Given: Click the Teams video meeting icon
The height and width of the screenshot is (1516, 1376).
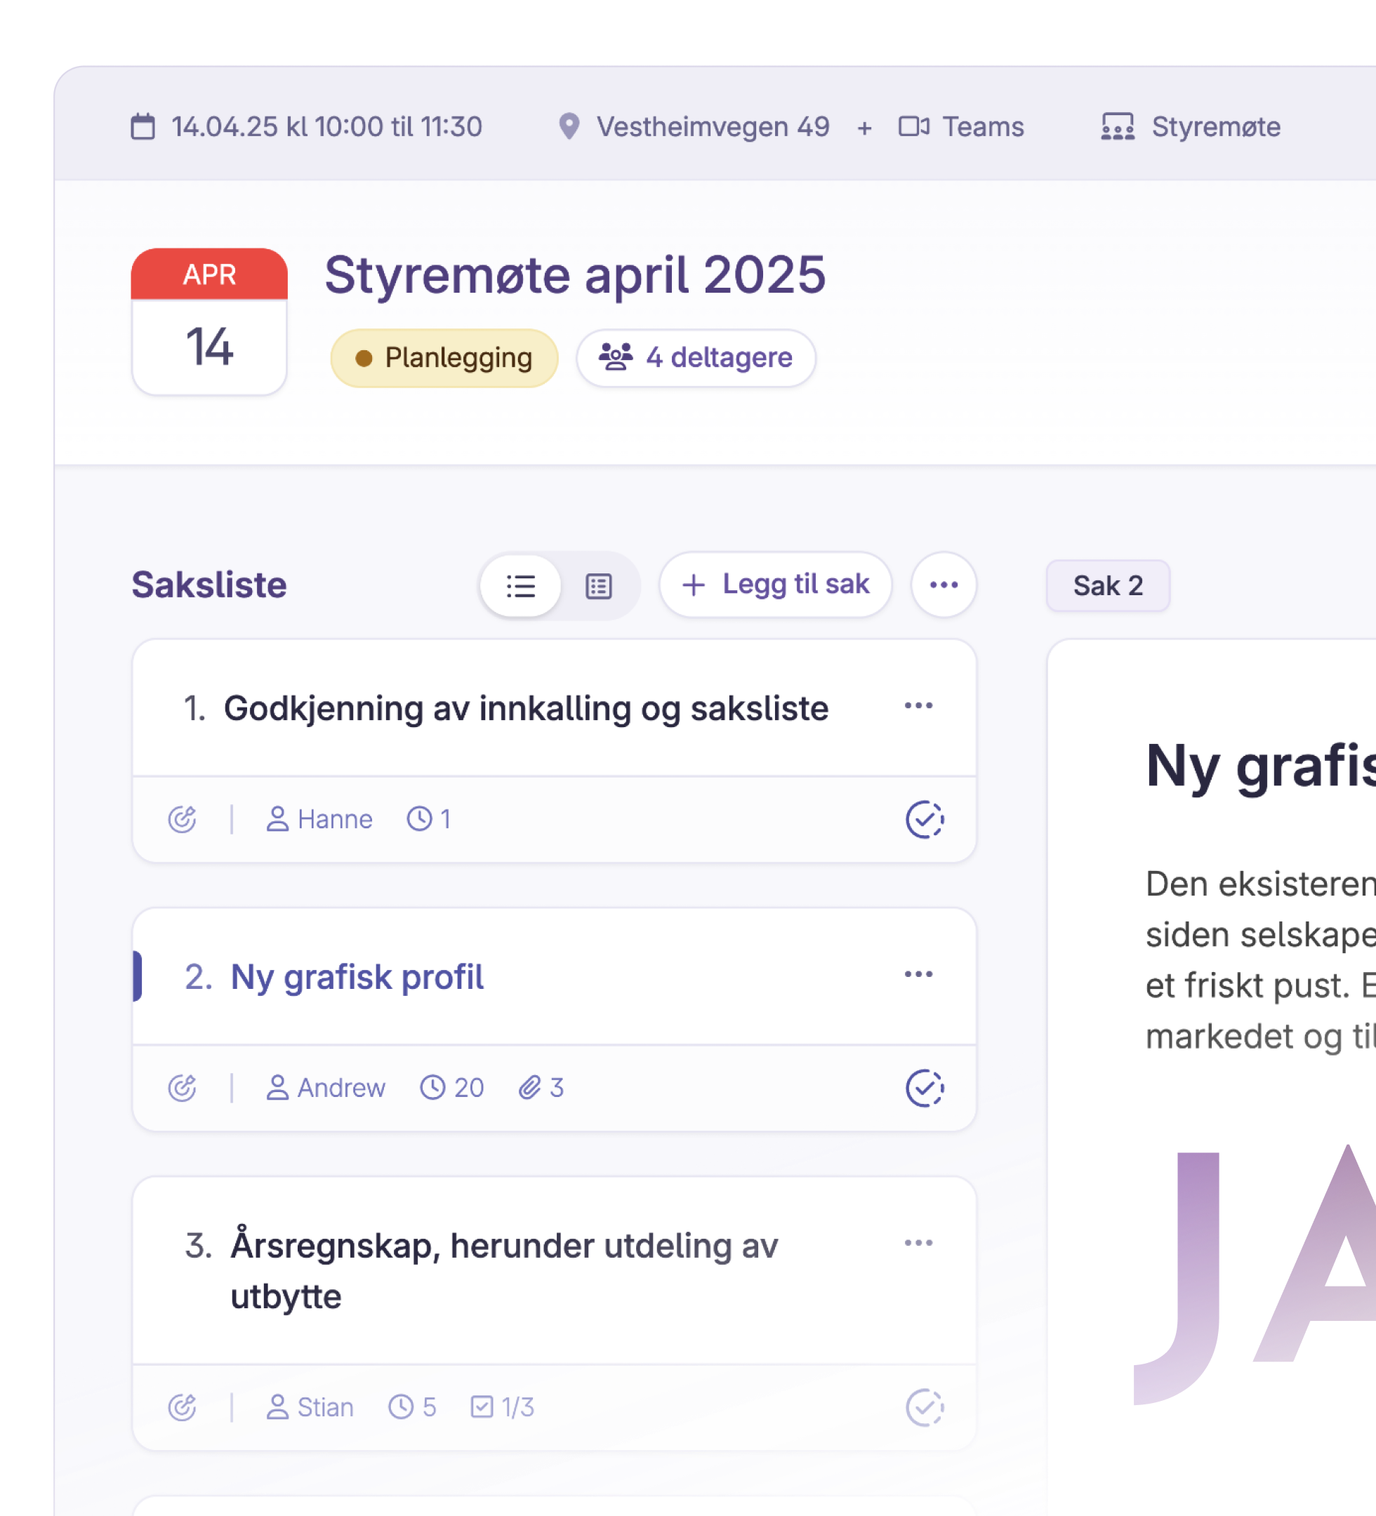Looking at the screenshot, I should click(913, 126).
